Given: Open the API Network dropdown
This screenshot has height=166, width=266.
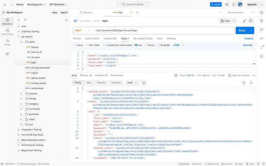Looking at the screenshot, I should tap(58, 5).
